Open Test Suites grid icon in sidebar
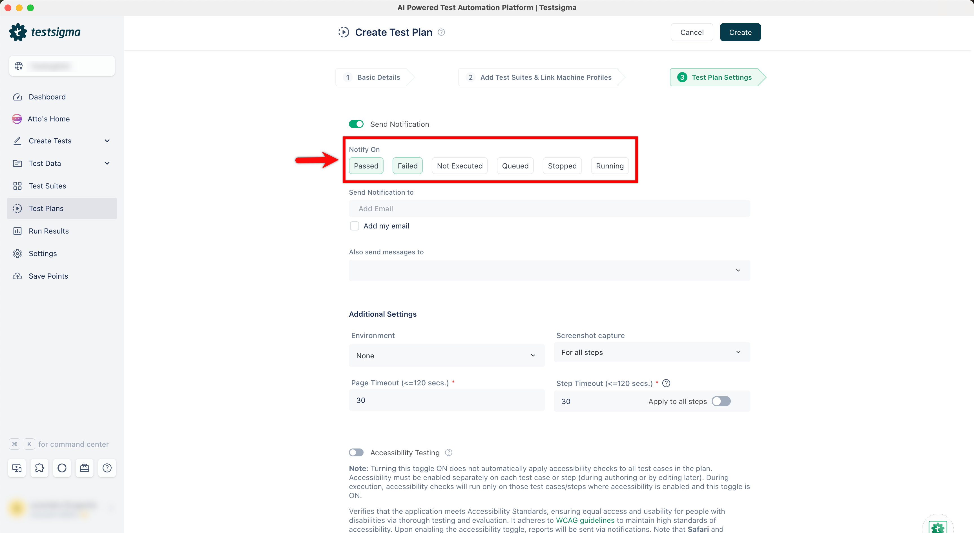This screenshot has width=974, height=533. pyautogui.click(x=17, y=186)
